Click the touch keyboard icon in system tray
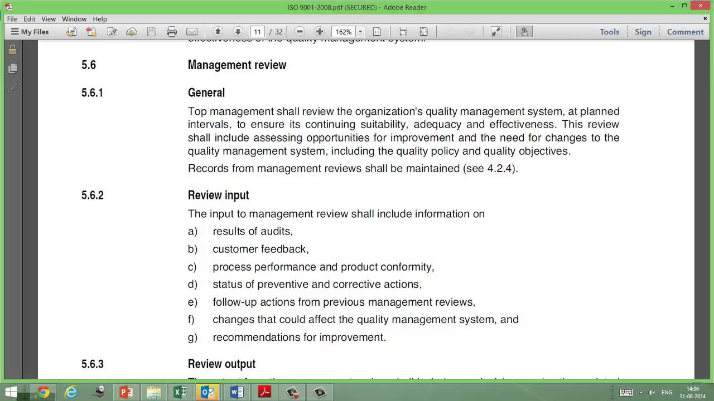The height and width of the screenshot is (401, 714). pos(626,392)
